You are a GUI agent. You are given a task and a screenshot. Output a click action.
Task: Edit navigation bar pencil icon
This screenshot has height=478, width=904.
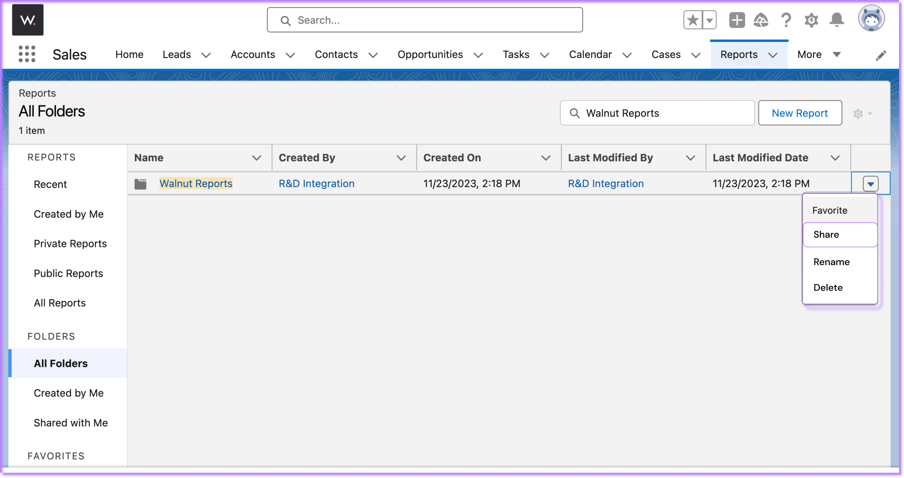(881, 55)
